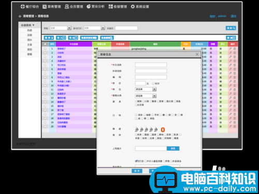The height and width of the screenshot is (194, 259).
Task: Click the delete trash icon in row 1
Action: pyautogui.click(x=235, y=49)
